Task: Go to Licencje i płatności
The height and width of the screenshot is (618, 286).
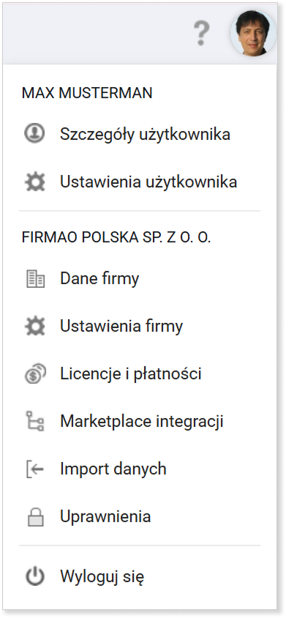Action: coord(131,373)
